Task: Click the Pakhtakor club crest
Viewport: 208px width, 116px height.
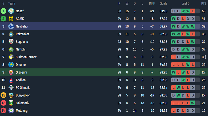Action: [11, 34]
